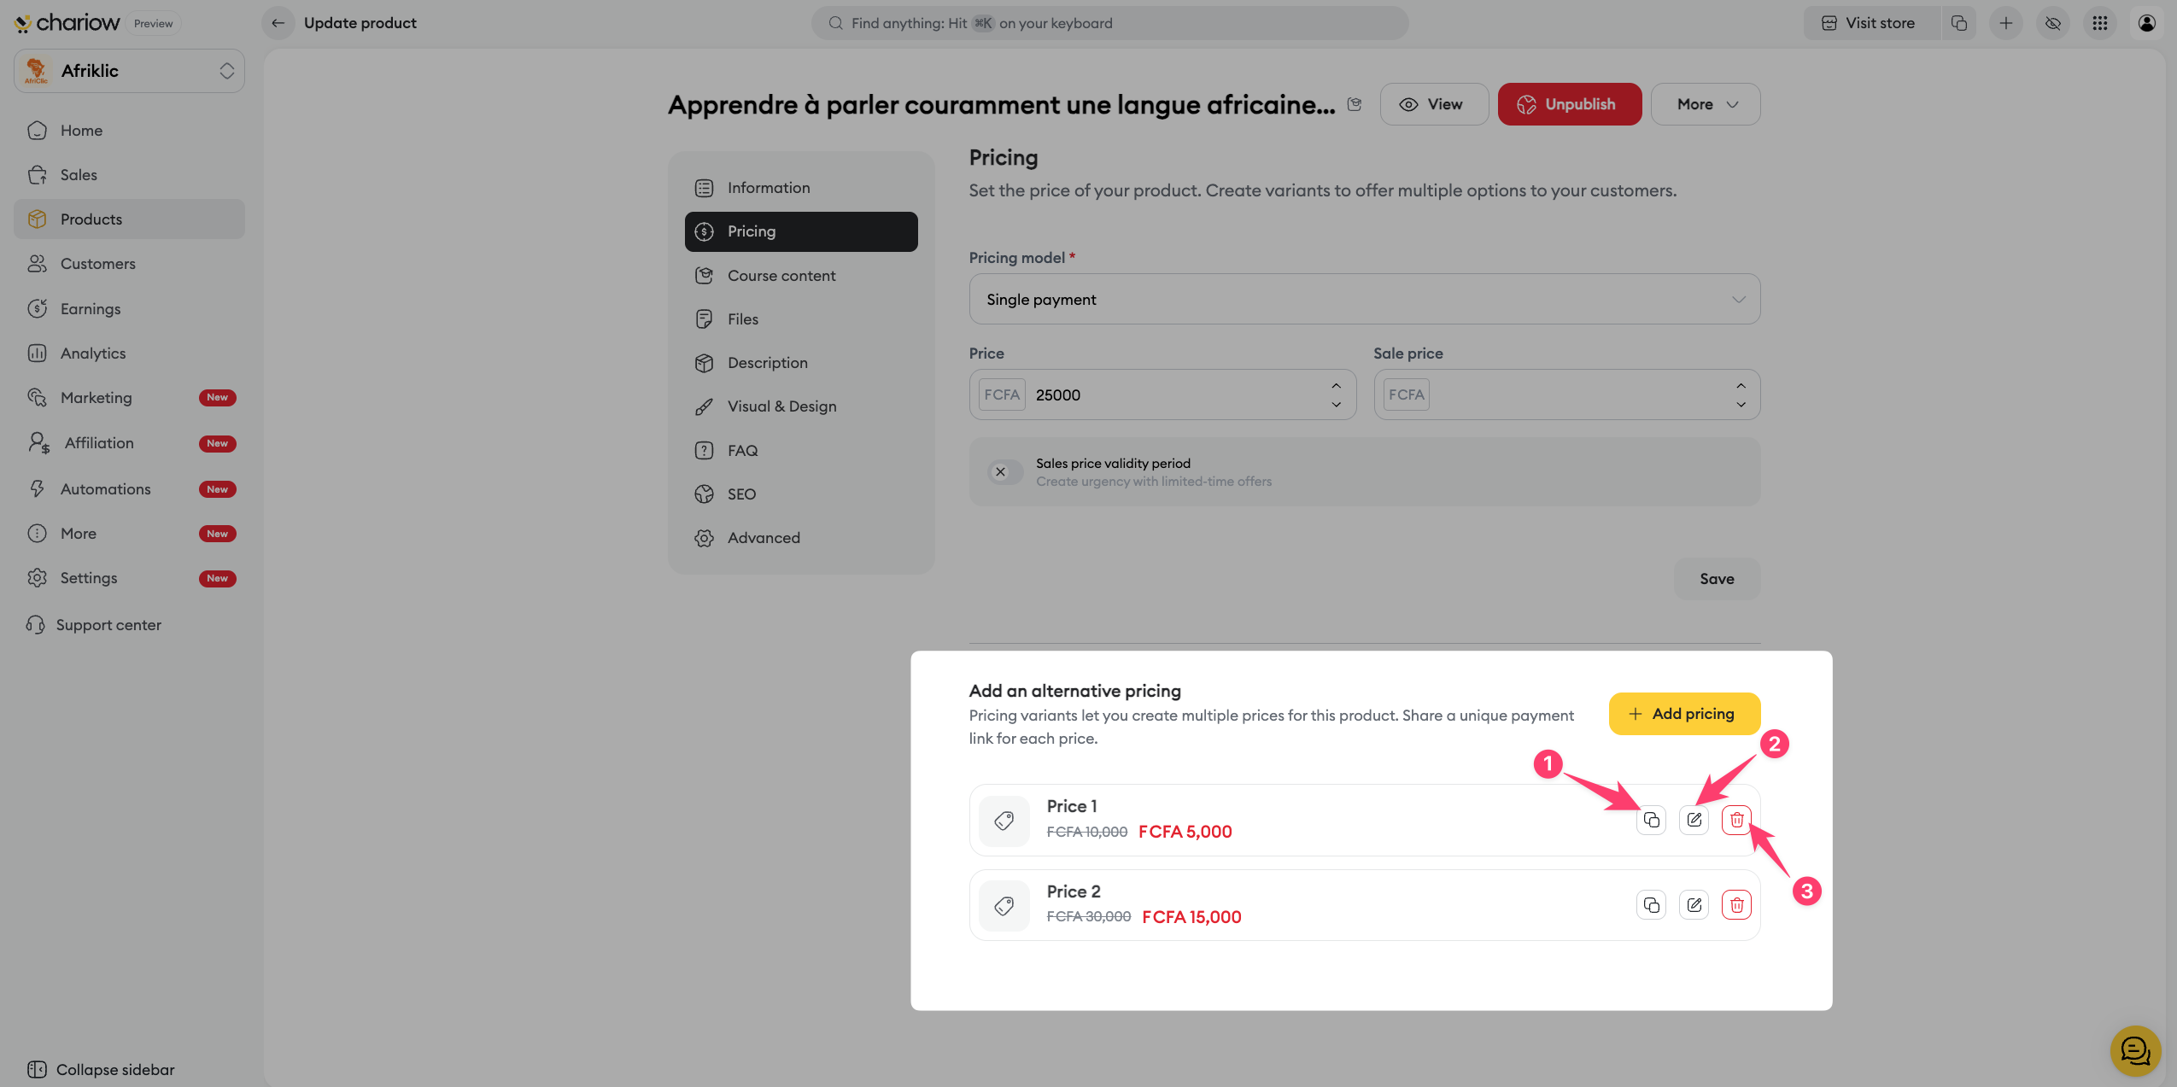
Task: Click the edit icon for Price 2
Action: (x=1694, y=905)
